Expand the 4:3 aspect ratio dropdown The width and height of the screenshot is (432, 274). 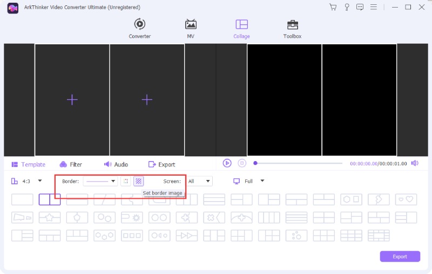(x=40, y=181)
